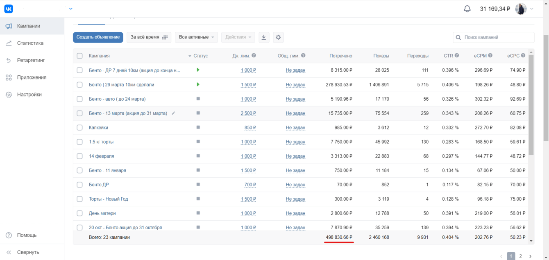Open campaign Бенто | 29 марта 10км сделали
The height and width of the screenshot is (260, 549).
point(122,85)
